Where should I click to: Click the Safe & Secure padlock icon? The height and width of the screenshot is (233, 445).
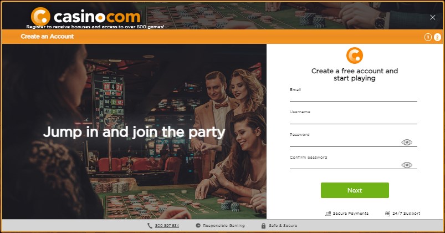263,226
